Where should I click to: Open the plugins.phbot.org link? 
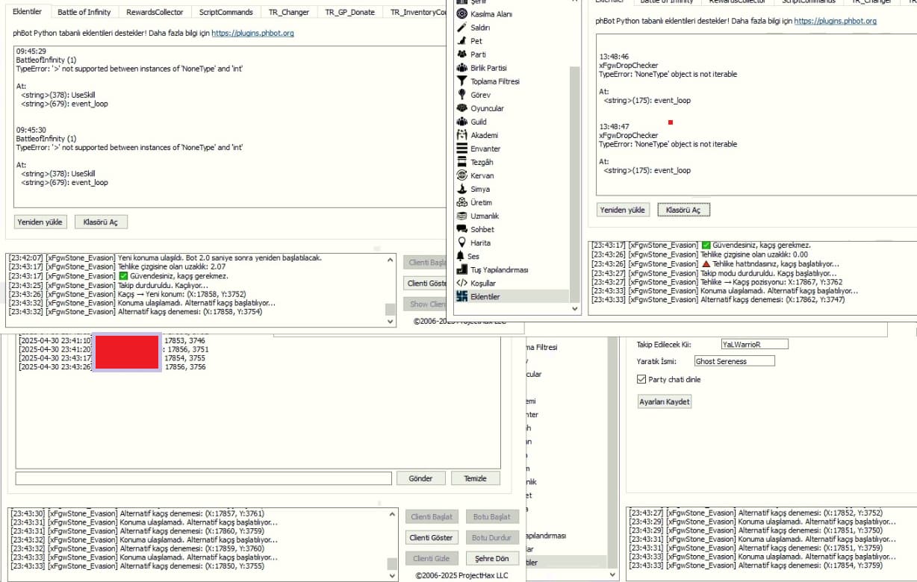click(252, 34)
